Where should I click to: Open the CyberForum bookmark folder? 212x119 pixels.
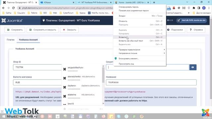pyautogui.click(x=67, y=13)
